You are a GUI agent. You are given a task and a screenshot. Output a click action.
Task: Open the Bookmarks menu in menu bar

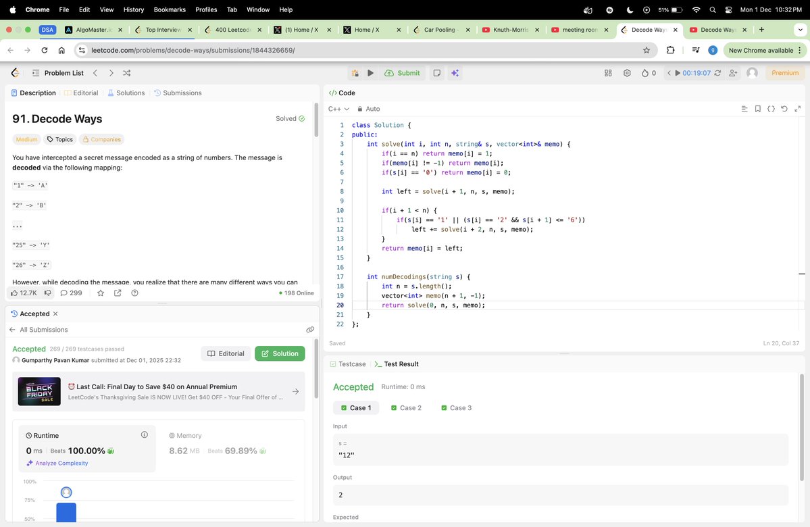pyautogui.click(x=170, y=9)
